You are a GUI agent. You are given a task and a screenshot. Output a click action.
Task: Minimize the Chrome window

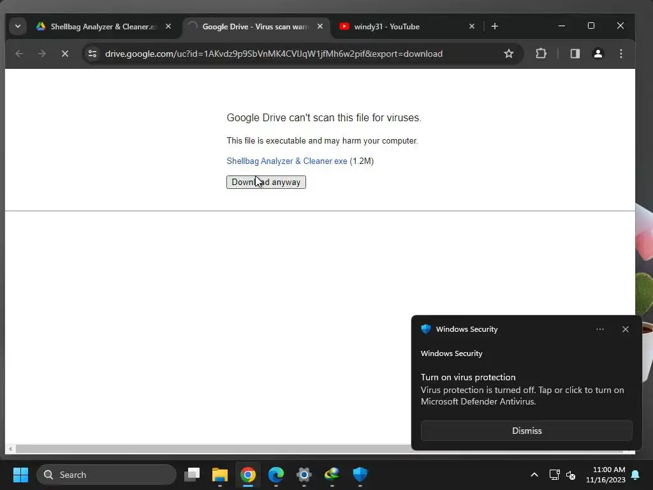562,26
